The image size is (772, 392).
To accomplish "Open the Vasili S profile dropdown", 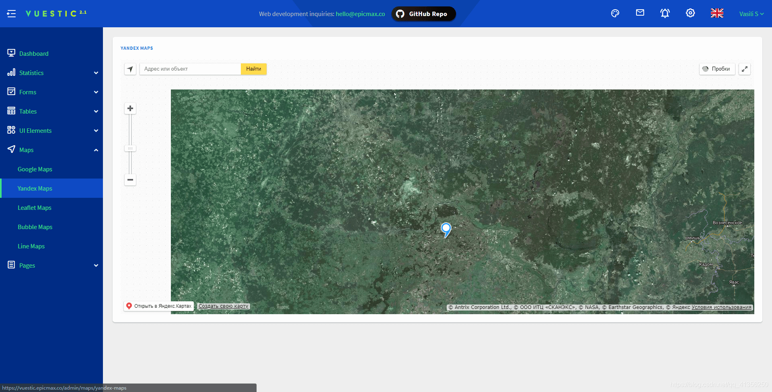I will point(751,14).
